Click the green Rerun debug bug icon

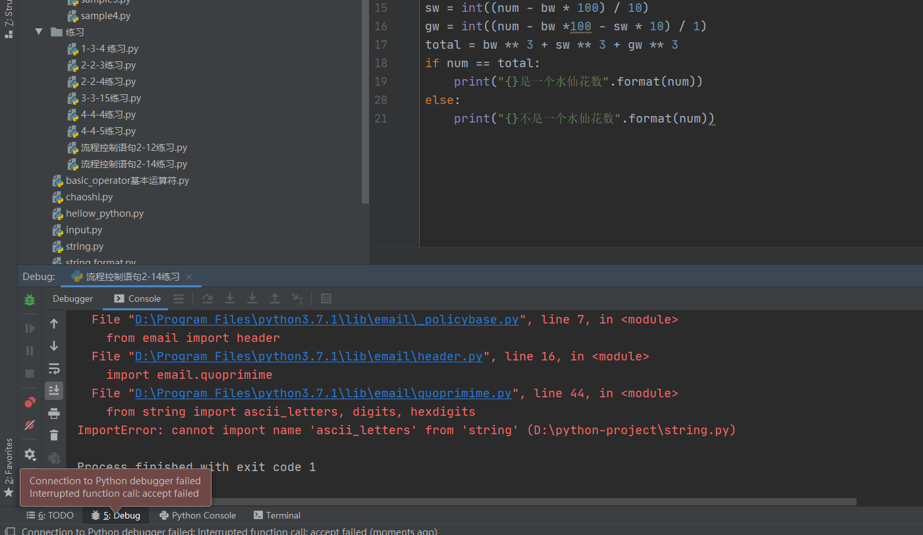click(x=30, y=300)
